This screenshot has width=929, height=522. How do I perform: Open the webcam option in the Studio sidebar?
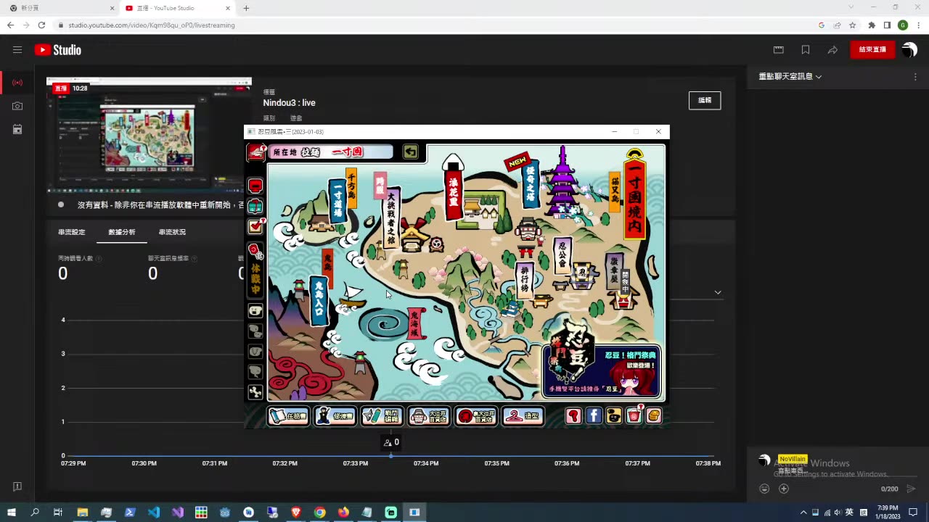17,106
